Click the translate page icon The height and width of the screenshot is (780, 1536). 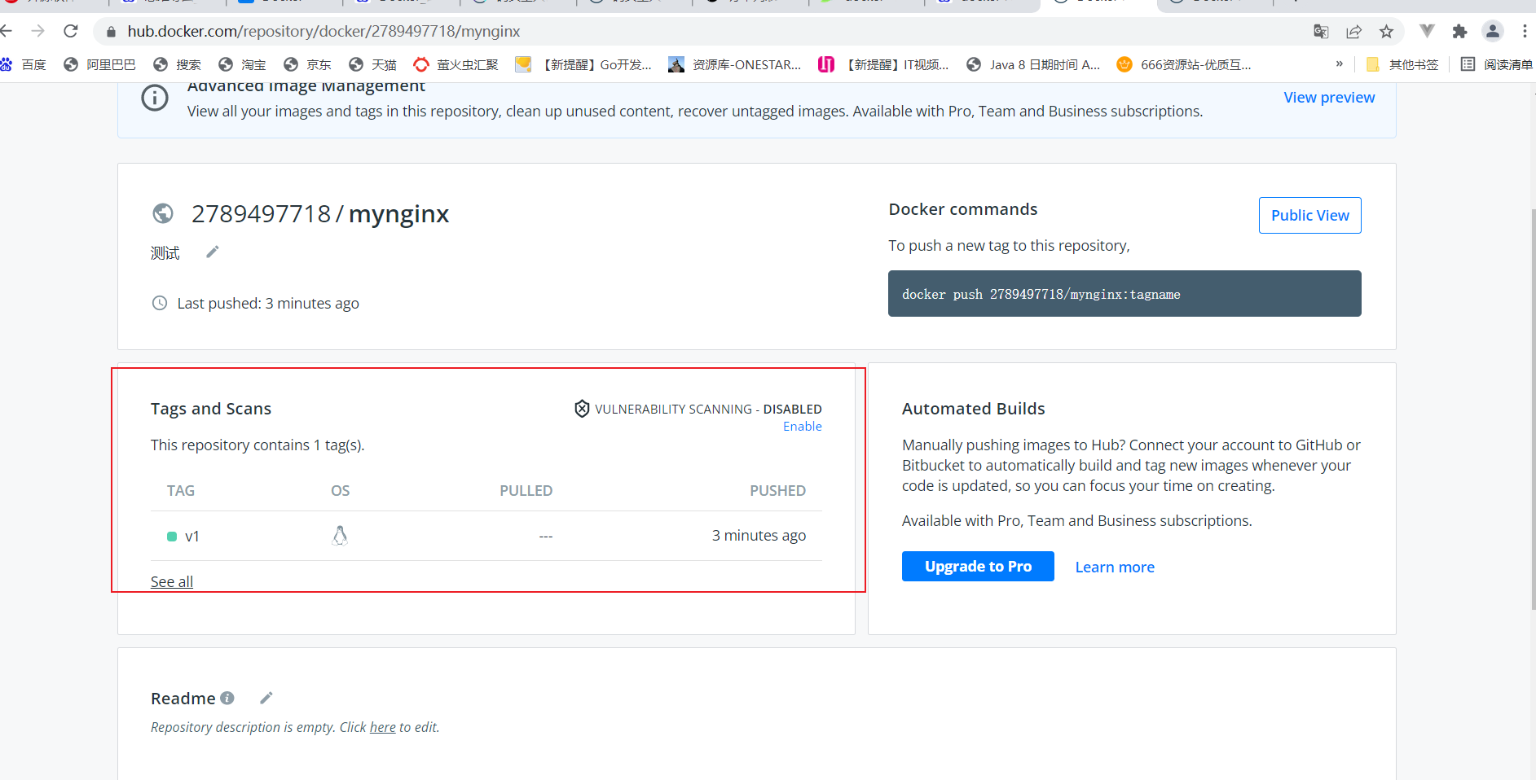pos(1321,31)
